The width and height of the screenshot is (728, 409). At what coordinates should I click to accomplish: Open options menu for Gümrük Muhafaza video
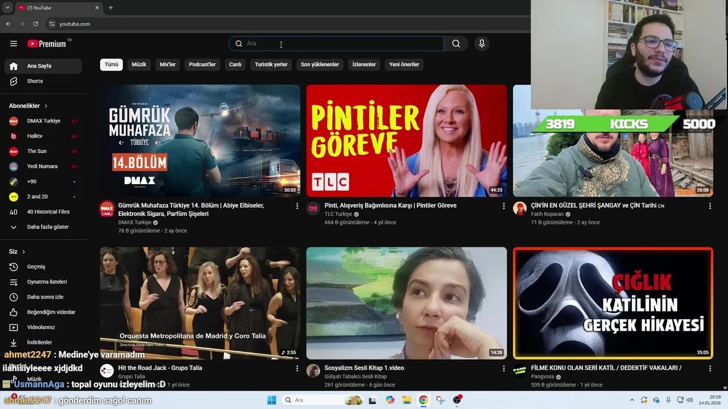(x=297, y=206)
